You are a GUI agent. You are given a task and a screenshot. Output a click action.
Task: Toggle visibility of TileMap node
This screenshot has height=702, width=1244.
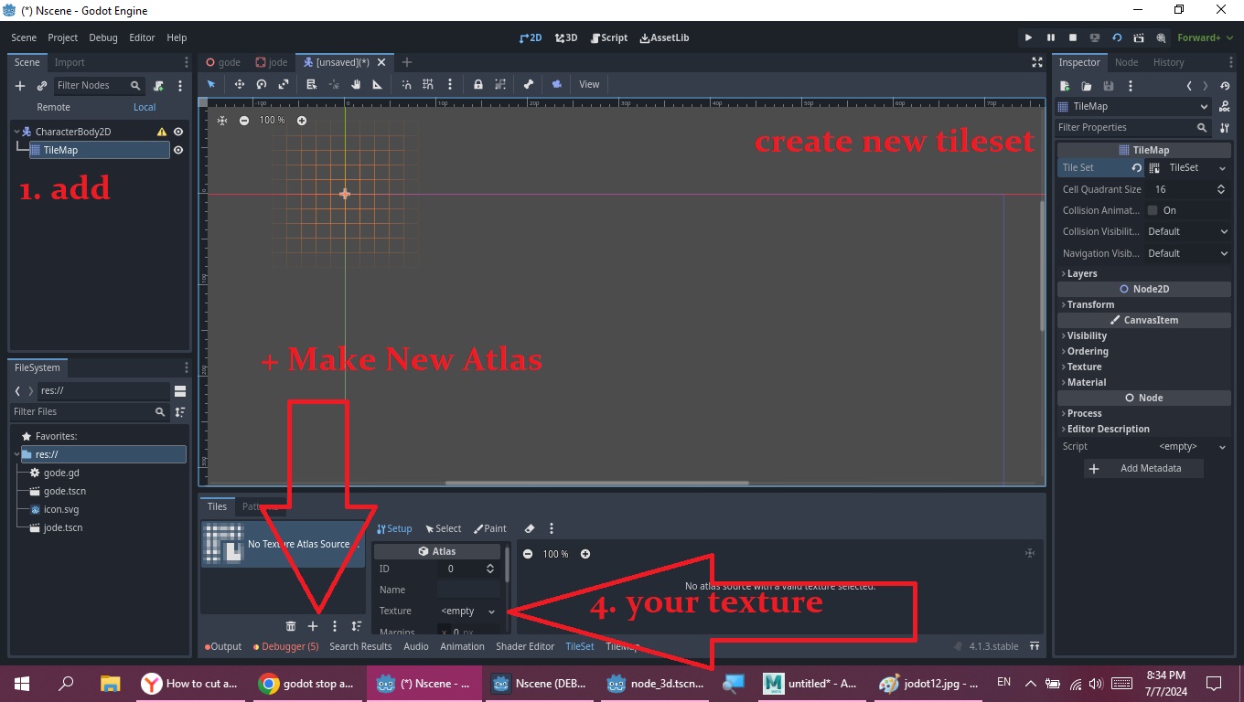[178, 150]
